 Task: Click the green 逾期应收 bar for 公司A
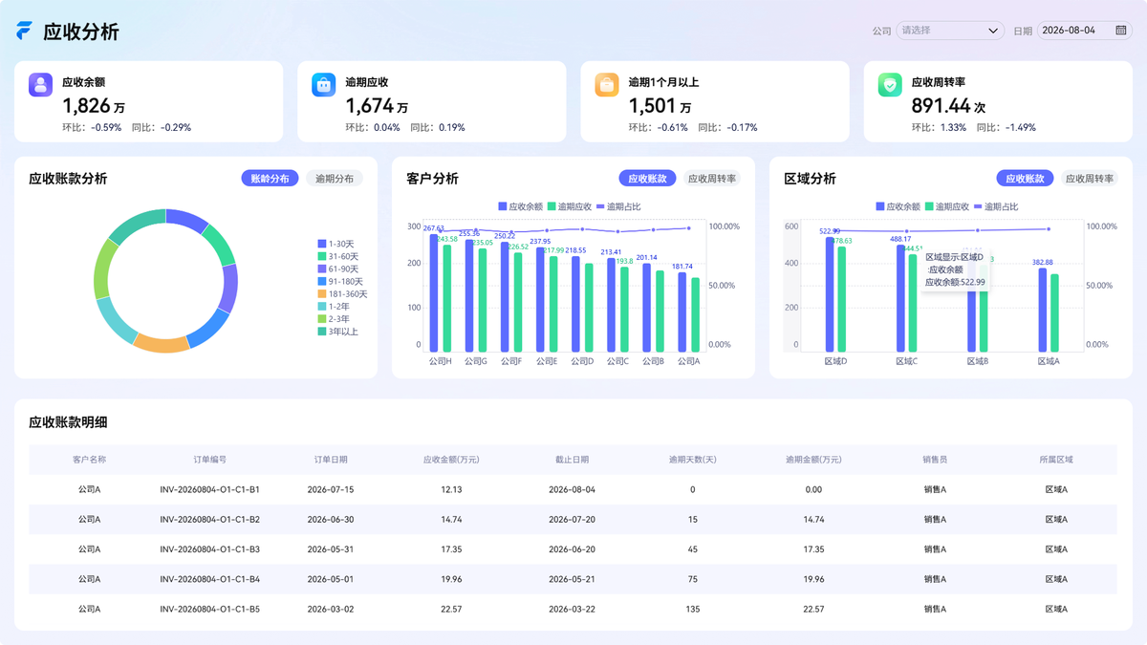pos(696,315)
